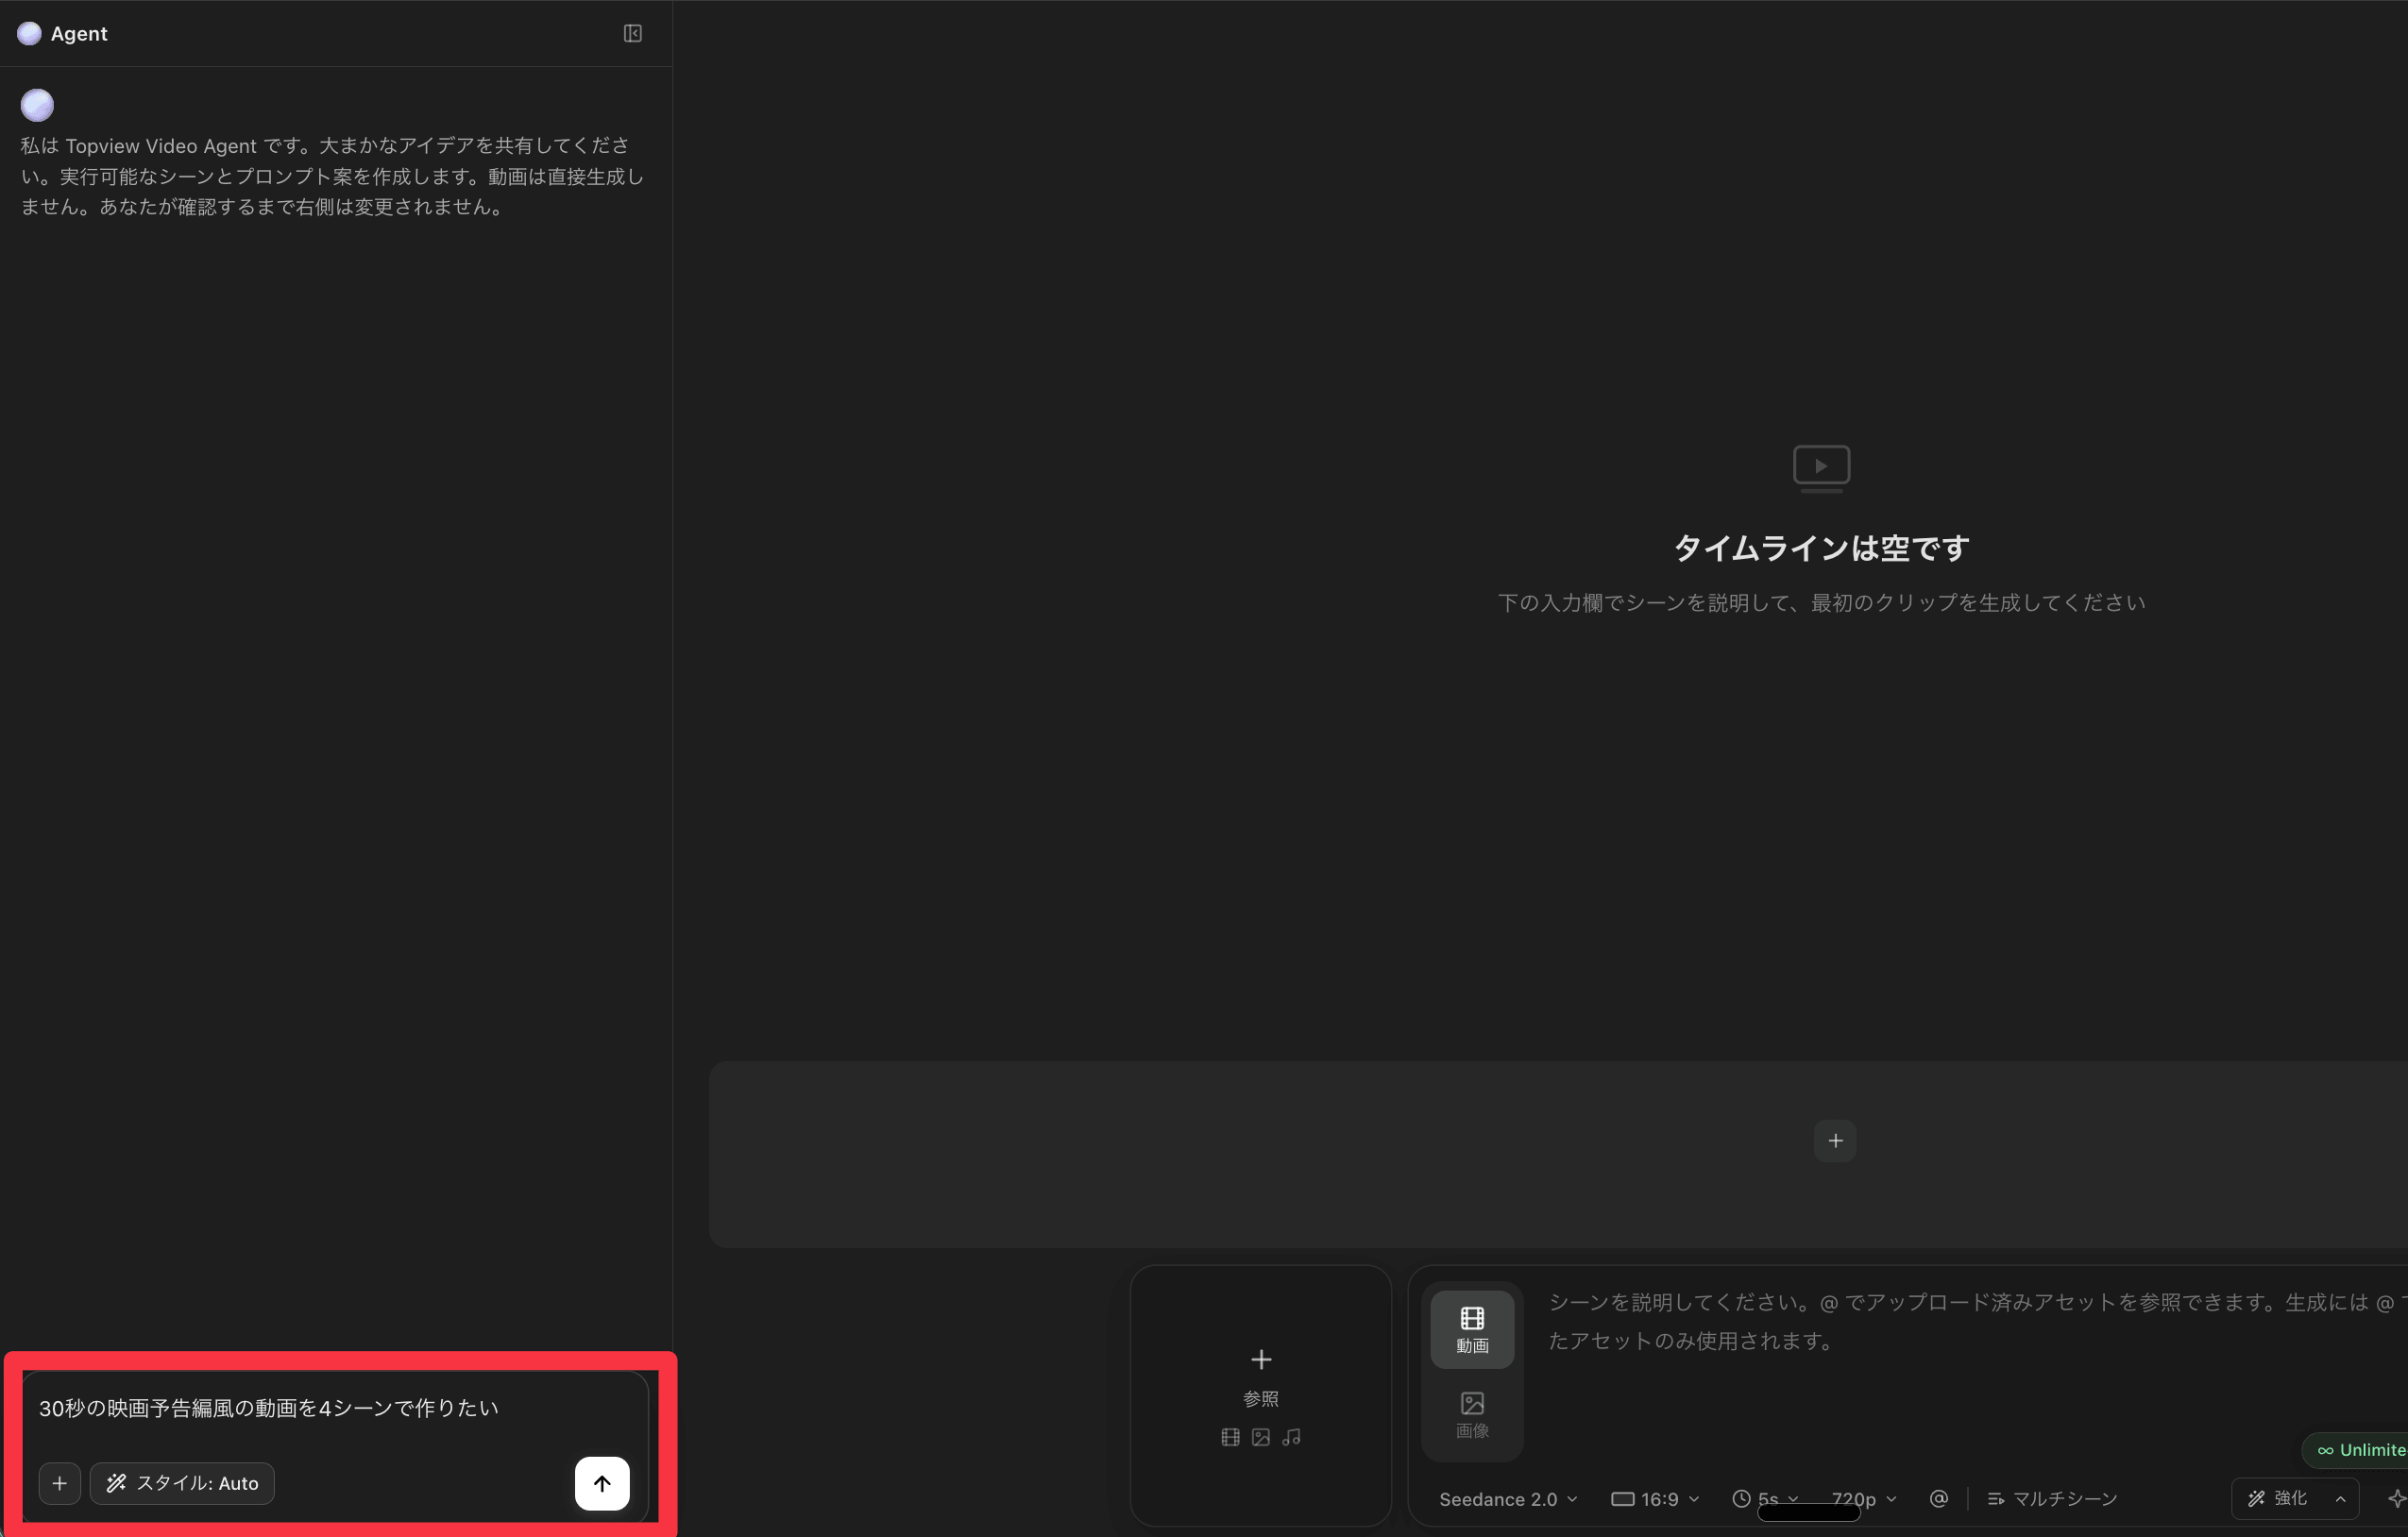Click the music note reference icon
Viewport: 2408px width, 1537px height.
pyautogui.click(x=1291, y=1437)
